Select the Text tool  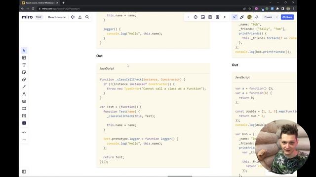tap(24, 65)
